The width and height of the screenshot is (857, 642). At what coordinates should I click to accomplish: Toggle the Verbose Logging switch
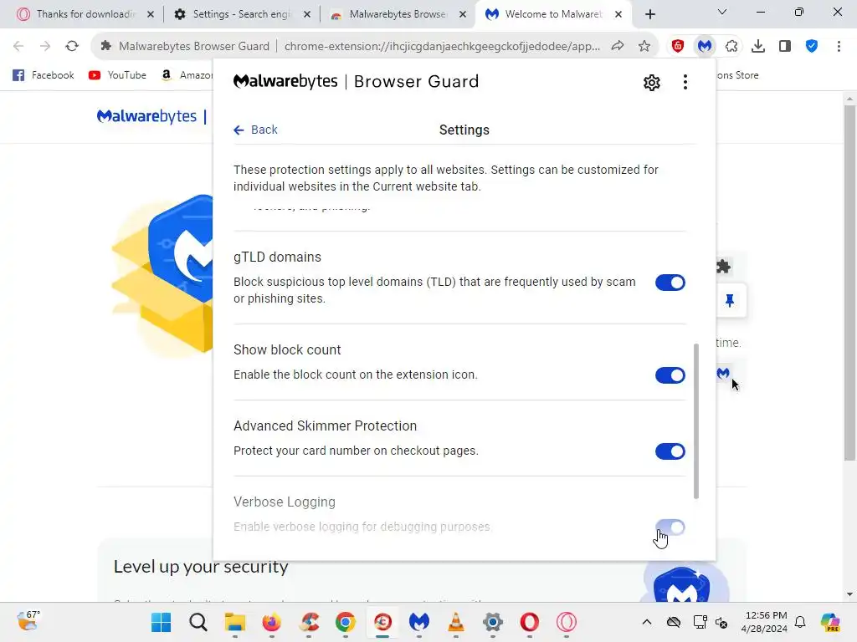[x=670, y=527]
